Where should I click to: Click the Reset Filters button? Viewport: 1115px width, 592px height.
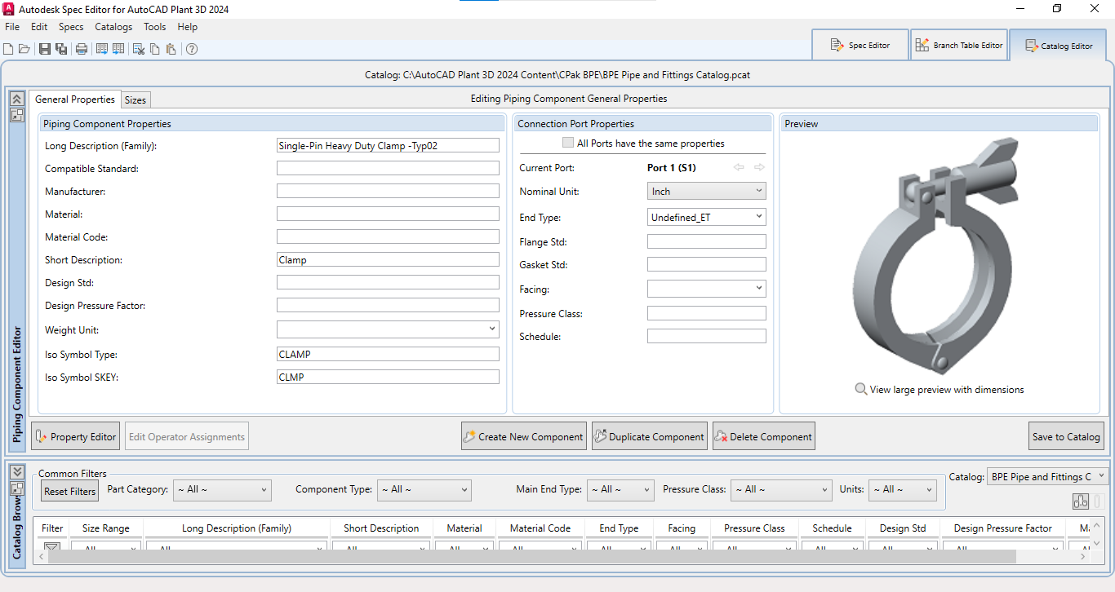pyautogui.click(x=70, y=491)
